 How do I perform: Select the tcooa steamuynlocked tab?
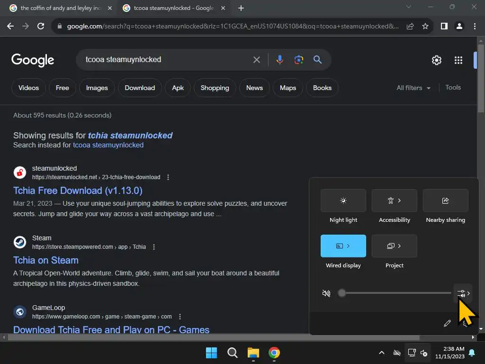(173, 9)
